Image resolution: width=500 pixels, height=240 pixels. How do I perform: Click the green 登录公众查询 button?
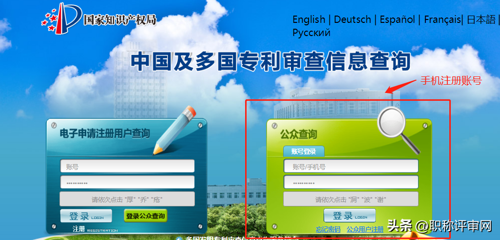[145, 216]
